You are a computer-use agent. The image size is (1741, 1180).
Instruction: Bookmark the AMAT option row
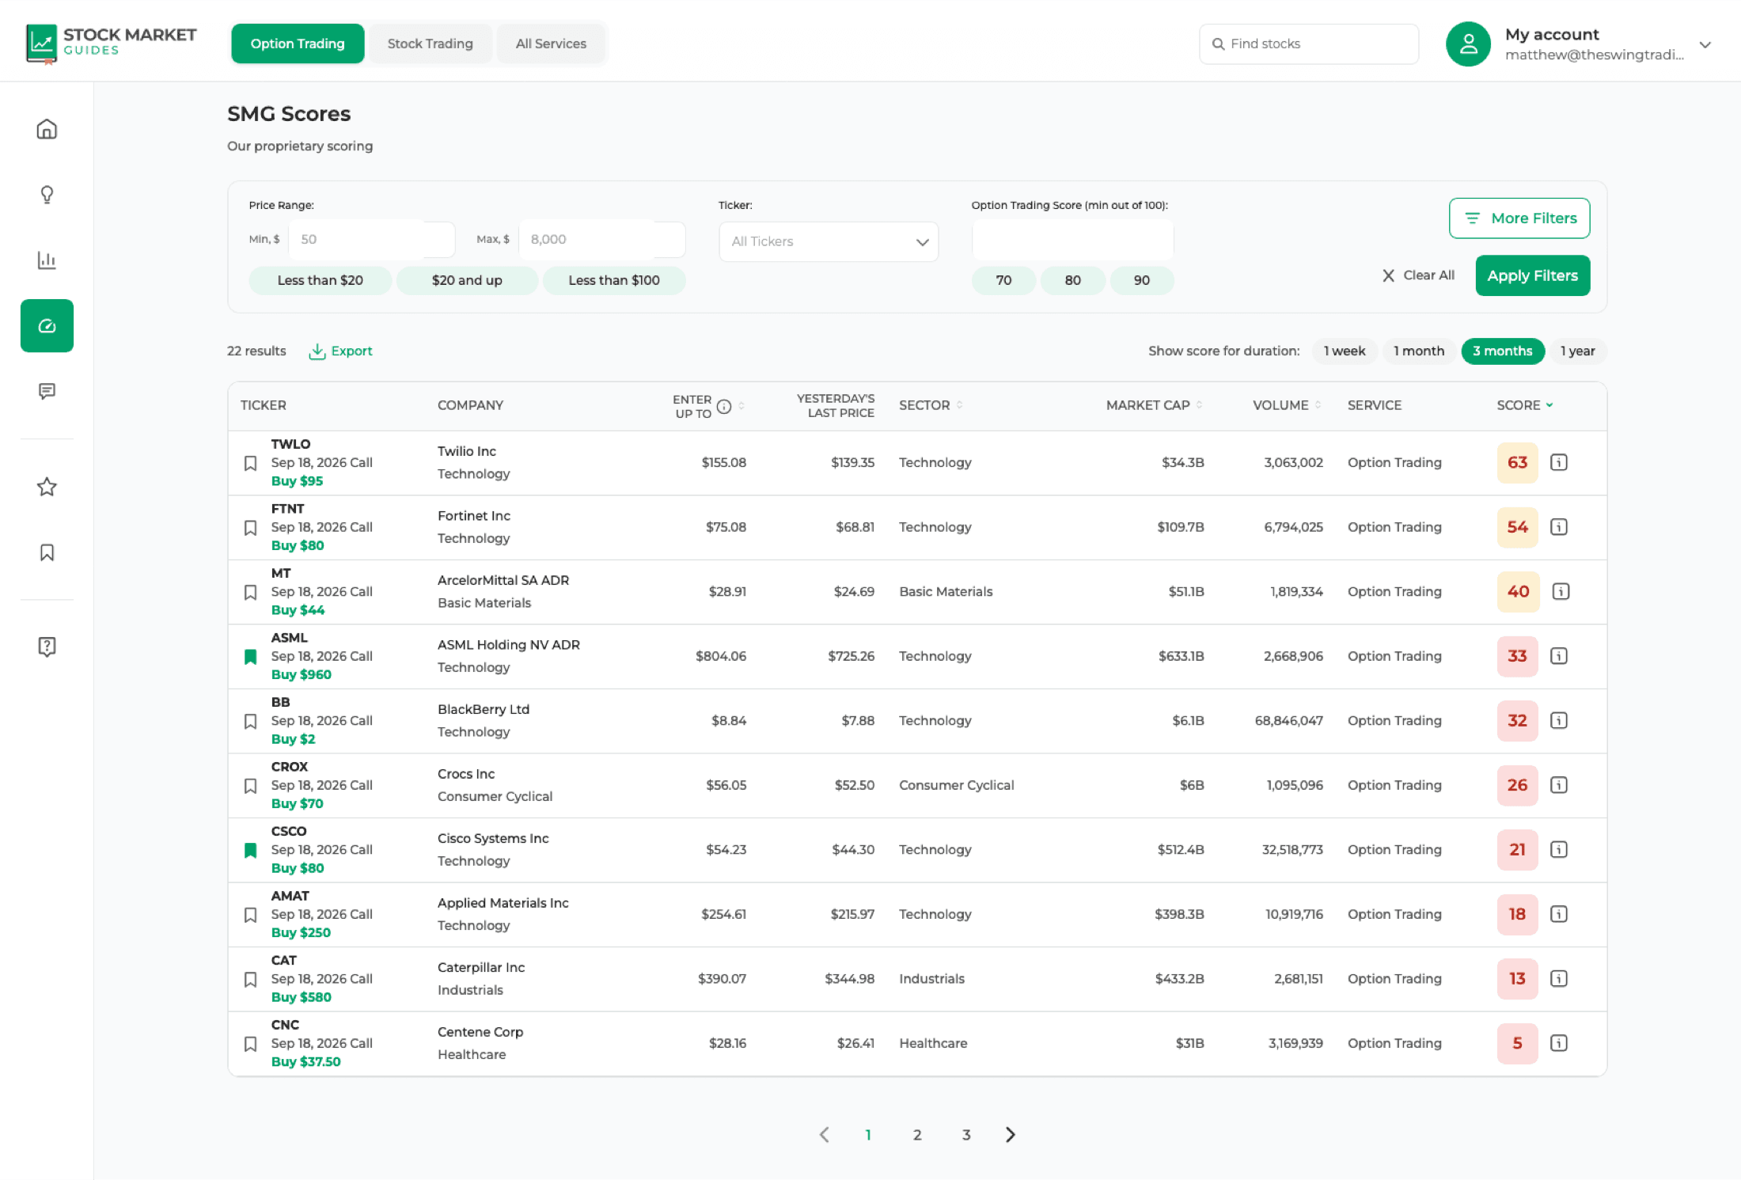[x=250, y=915]
